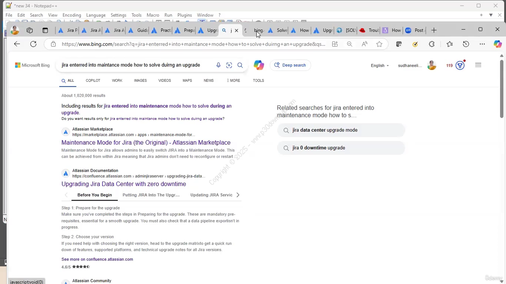Viewport: 506px width, 284px height.
Task: View site information lock icon
Action: 53,44
